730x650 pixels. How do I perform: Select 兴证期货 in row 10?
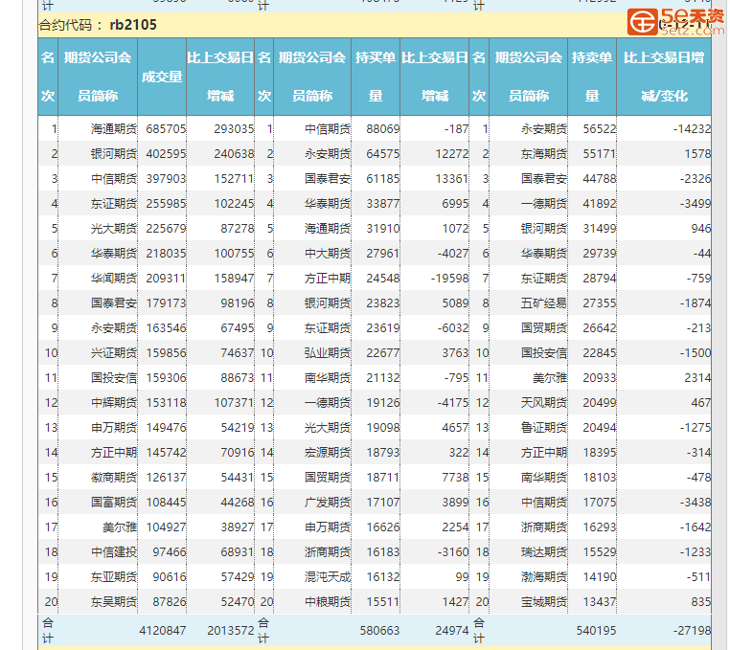(x=114, y=353)
